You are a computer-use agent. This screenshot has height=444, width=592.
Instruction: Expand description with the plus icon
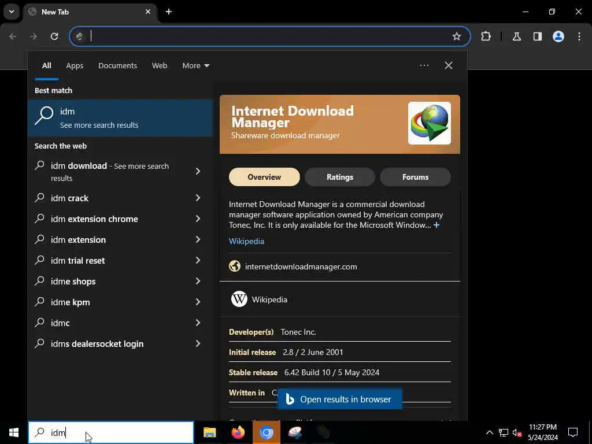436,225
